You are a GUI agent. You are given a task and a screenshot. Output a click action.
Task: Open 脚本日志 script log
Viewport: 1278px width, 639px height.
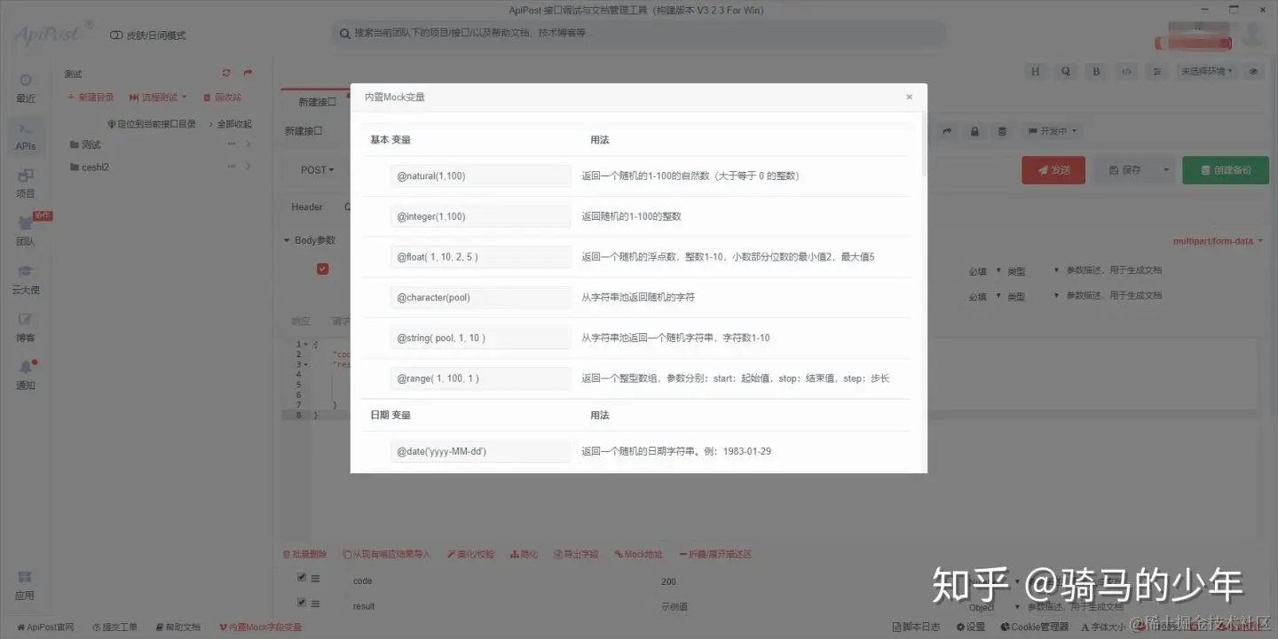point(916,627)
